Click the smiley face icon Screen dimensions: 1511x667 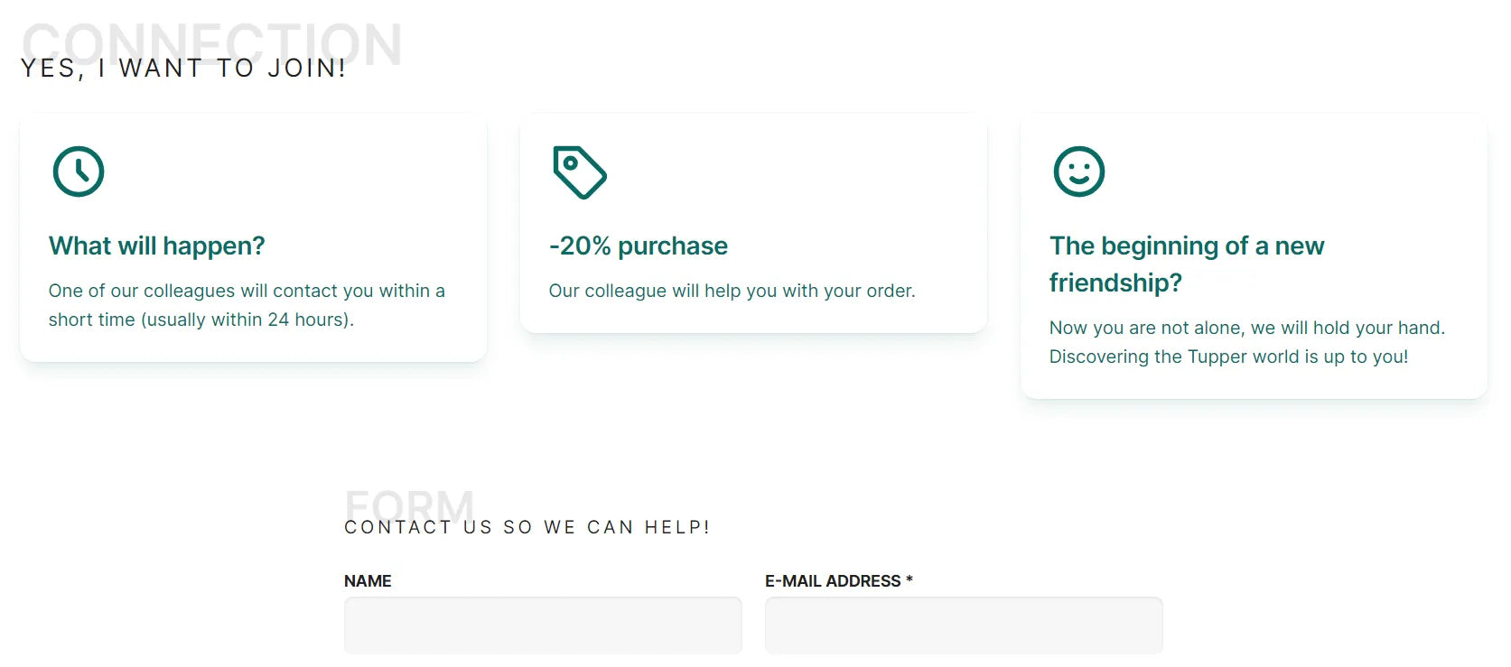click(1079, 171)
